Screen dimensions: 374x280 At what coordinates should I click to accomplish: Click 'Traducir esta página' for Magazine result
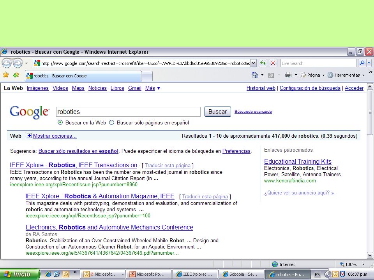(205, 197)
